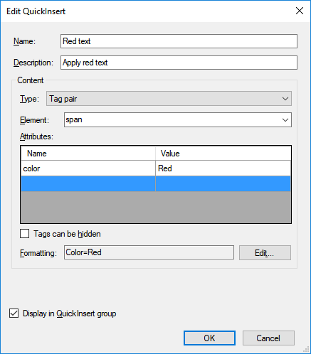Confirm changes with the OK button

pyautogui.click(x=209, y=338)
